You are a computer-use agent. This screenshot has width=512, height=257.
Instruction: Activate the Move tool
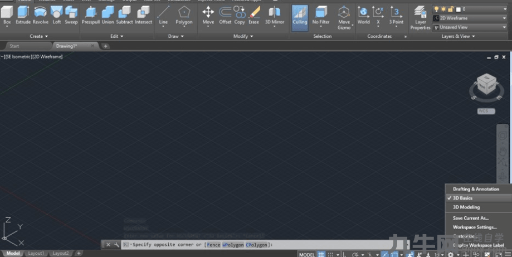pos(208,16)
